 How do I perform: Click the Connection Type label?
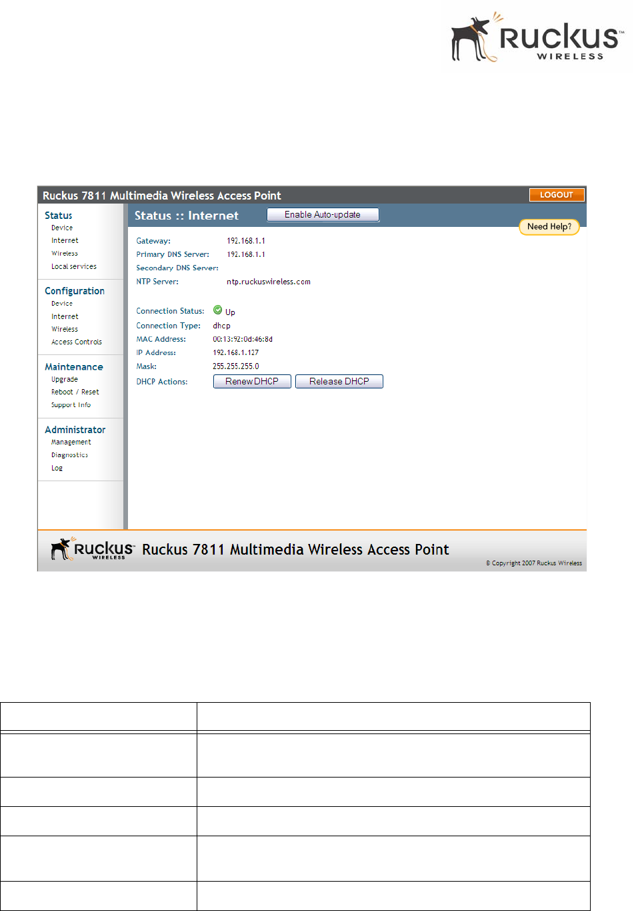pos(168,326)
